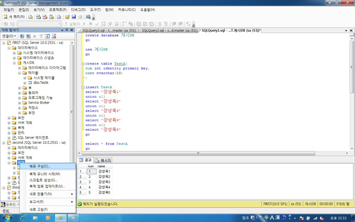Expand the dbo.TestA table node
The width and height of the screenshot is (355, 222).
(25, 83)
